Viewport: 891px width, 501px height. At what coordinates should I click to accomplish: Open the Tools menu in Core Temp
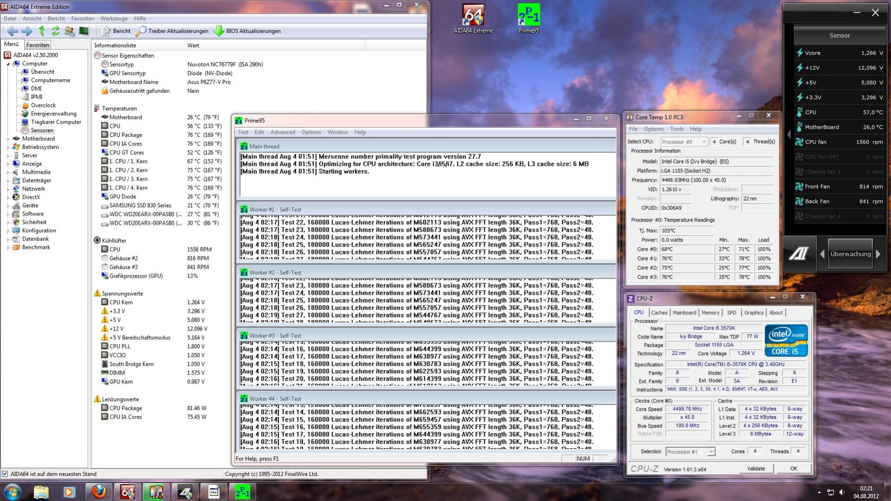click(676, 129)
